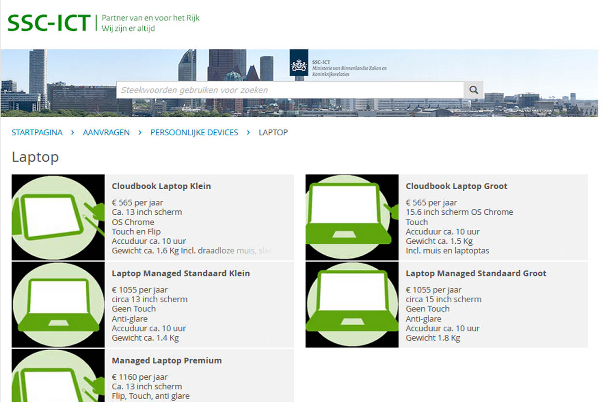The image size is (603, 402).
Task: Click "circa 15 inch scherm" text
Action: coord(443,299)
